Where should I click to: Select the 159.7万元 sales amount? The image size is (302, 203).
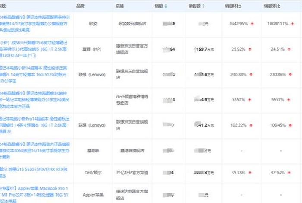pyautogui.click(x=204, y=49)
